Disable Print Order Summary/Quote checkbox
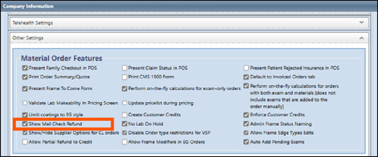378x157 pixels. [25, 77]
